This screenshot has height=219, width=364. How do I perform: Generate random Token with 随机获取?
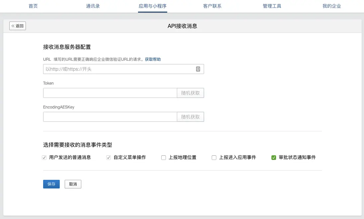(190, 93)
